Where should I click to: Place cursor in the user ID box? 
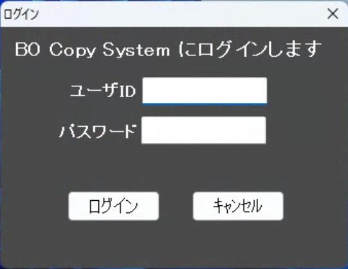205,91
